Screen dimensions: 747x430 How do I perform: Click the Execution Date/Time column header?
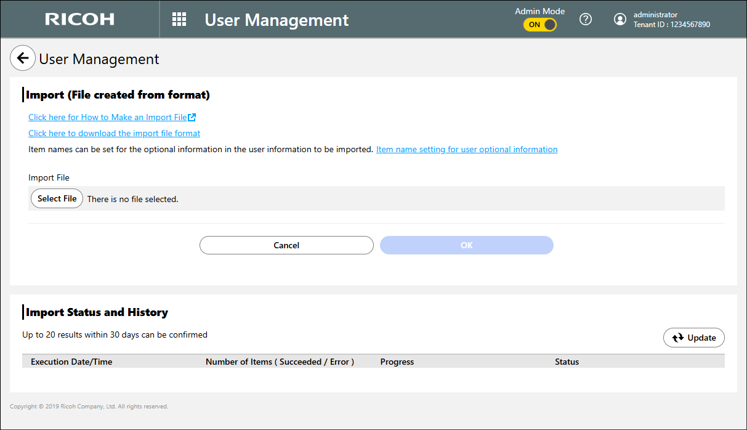coord(71,362)
